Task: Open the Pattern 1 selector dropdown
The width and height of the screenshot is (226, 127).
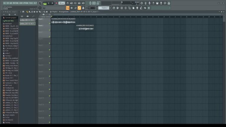Action: pos(104,8)
